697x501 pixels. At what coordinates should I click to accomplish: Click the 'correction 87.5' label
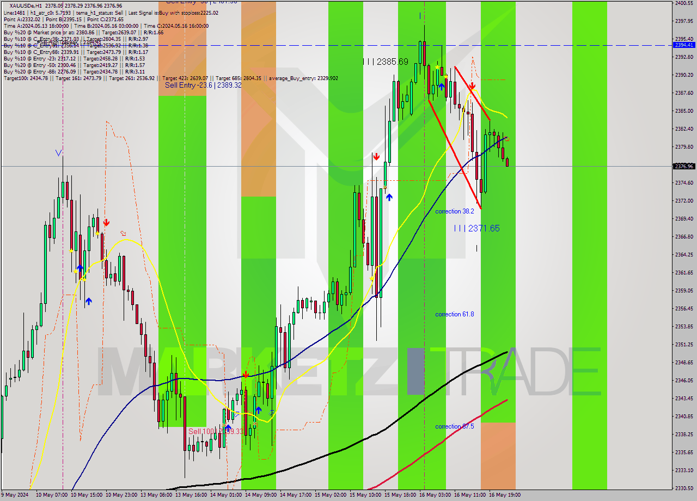[x=454, y=426]
